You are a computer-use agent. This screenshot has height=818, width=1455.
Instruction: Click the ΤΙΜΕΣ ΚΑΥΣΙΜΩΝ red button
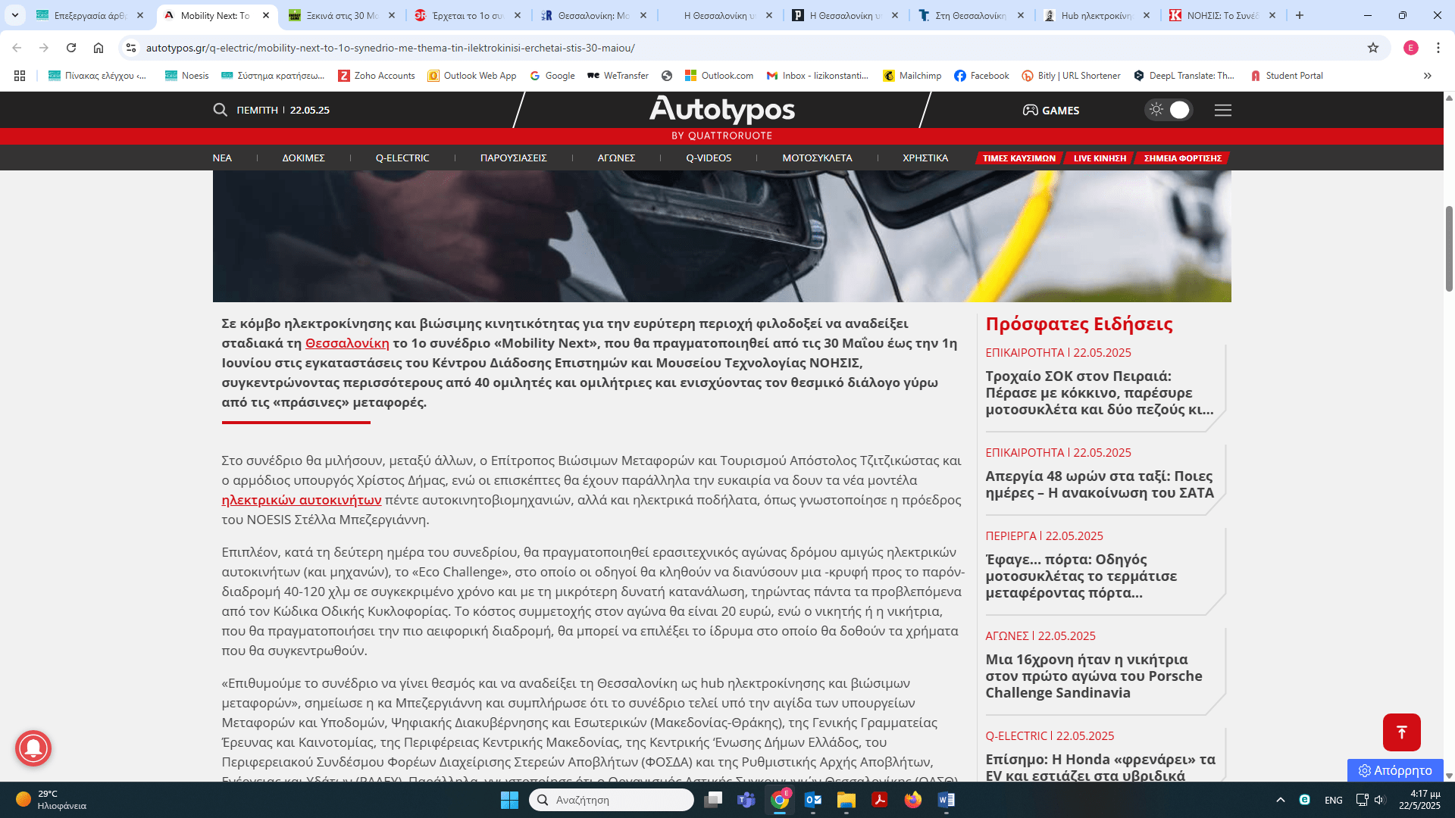pyautogui.click(x=1018, y=158)
